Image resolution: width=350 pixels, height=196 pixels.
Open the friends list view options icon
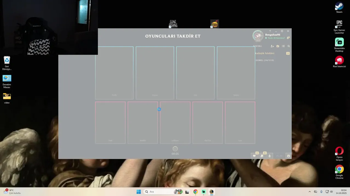tap(283, 46)
